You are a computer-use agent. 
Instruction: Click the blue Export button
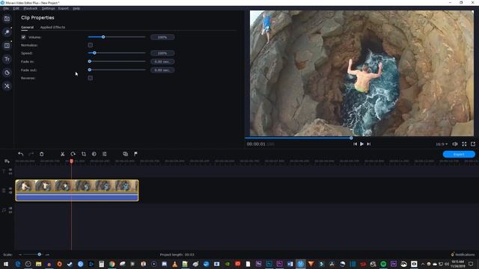pos(459,155)
